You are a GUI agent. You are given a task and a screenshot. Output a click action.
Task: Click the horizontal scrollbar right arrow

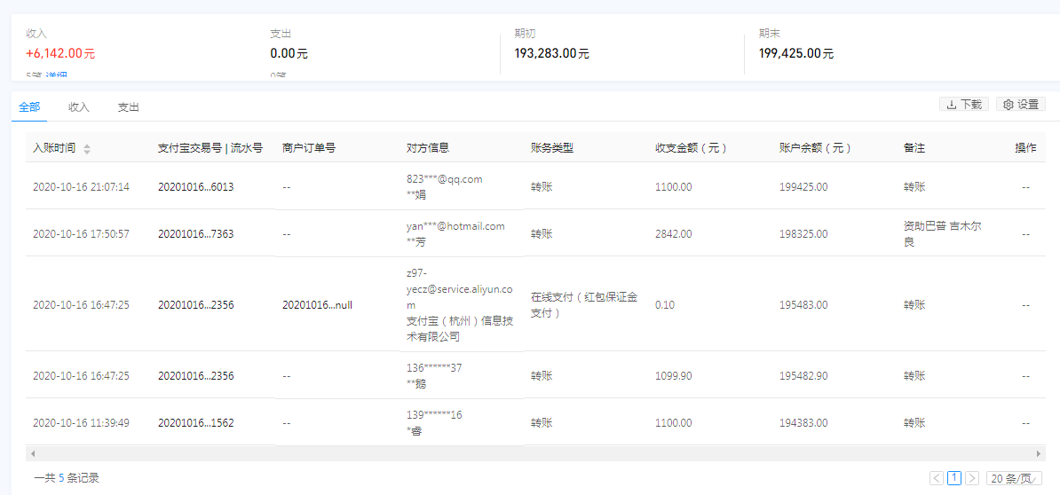[x=1039, y=453]
